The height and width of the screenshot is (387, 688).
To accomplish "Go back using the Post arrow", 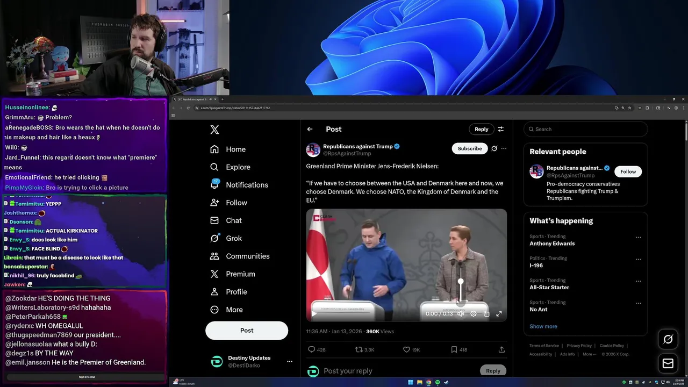I will tap(310, 129).
